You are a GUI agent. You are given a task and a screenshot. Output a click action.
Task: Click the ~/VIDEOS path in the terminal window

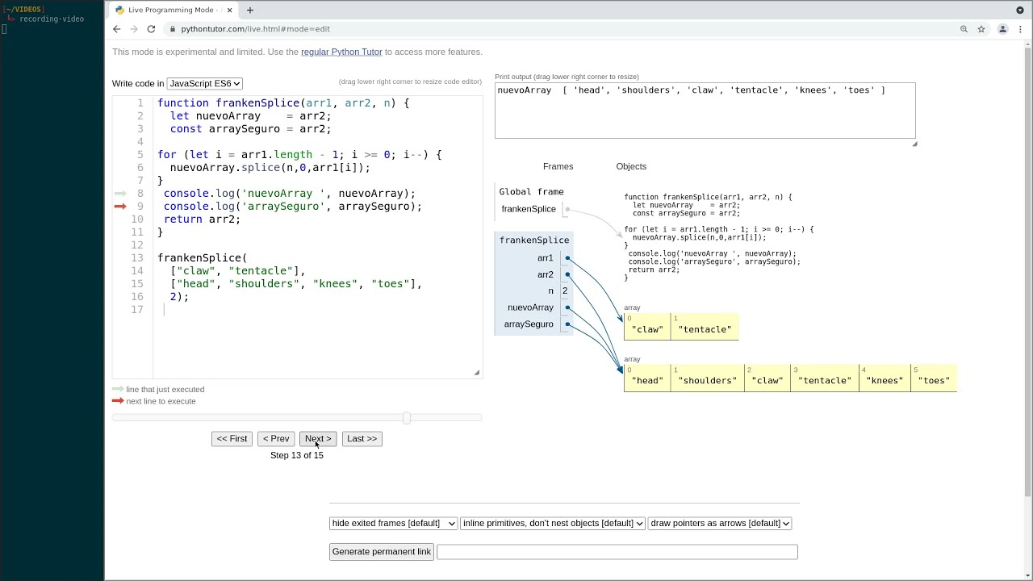(23, 10)
